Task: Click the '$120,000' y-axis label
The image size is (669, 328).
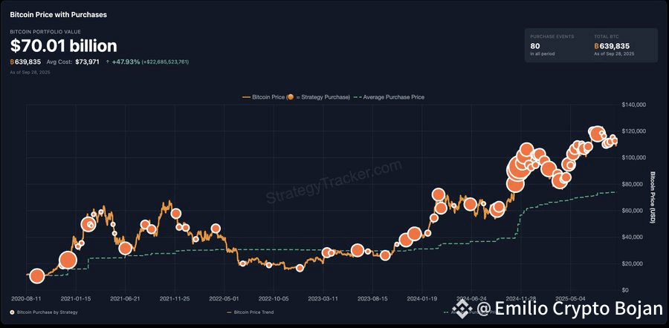Action: (x=636, y=131)
